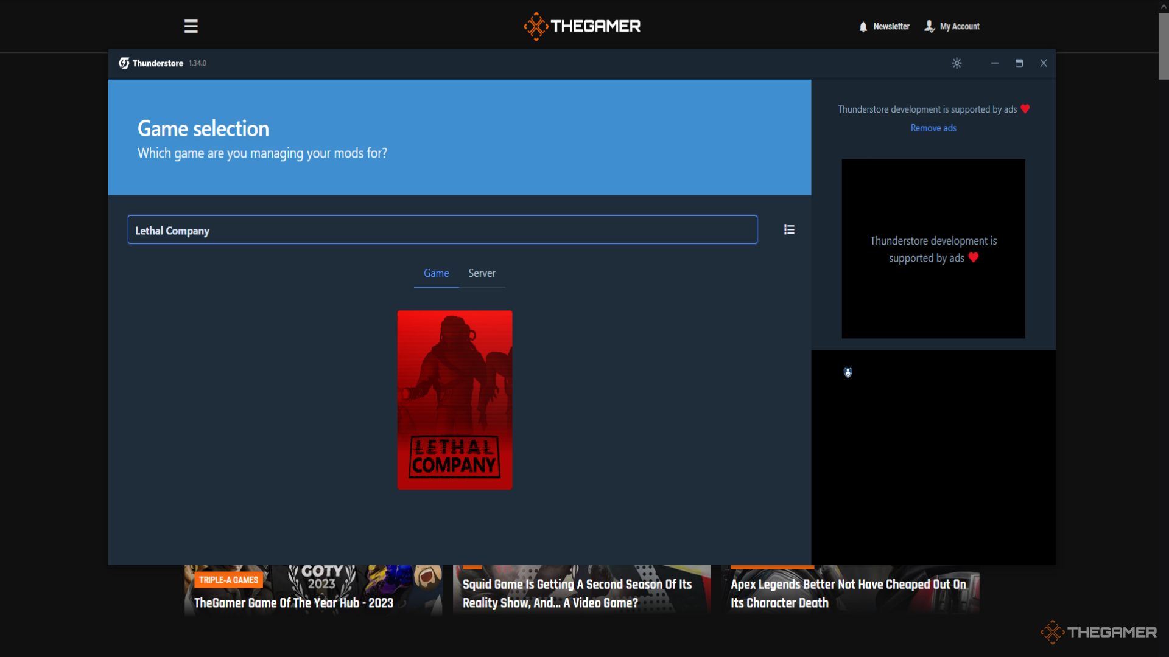
Task: Click the My Account user icon
Action: click(928, 26)
